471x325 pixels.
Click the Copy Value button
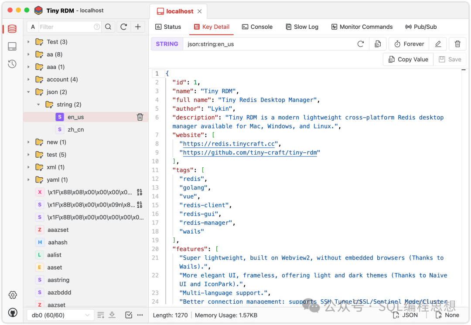[408, 59]
